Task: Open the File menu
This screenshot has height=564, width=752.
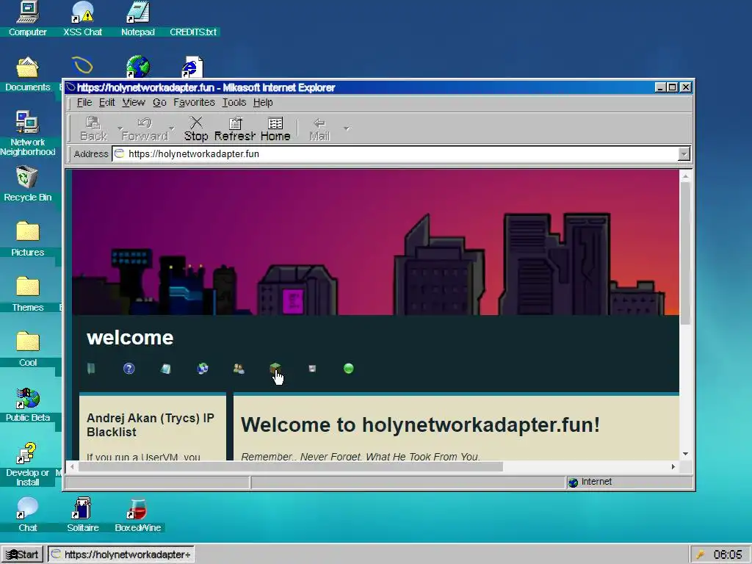Action: tap(84, 102)
